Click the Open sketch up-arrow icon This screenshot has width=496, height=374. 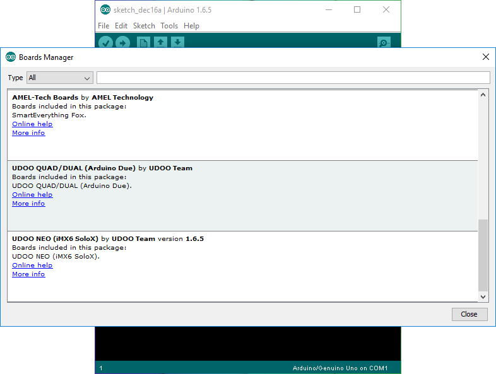(161, 42)
